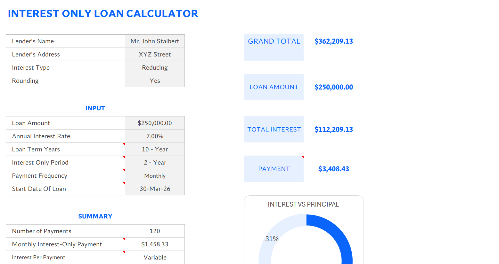Click the grand total value $362,209.13
This screenshot has height=264, width=499.
tap(333, 41)
